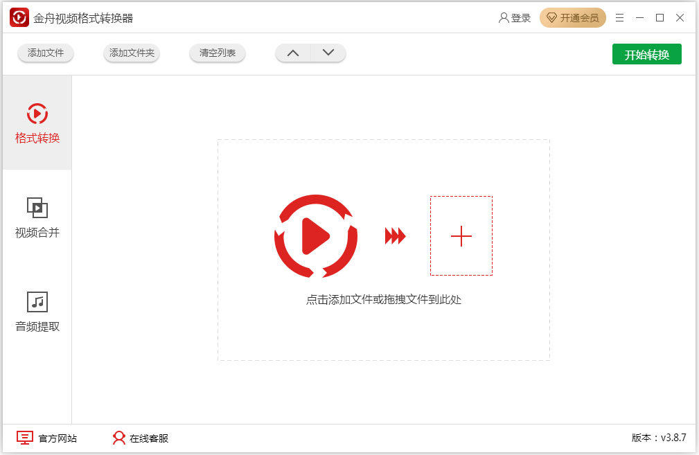Open the hamburger menu

click(619, 18)
